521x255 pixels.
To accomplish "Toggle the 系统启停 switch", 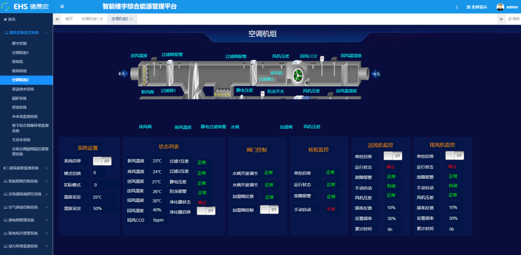I will point(102,161).
